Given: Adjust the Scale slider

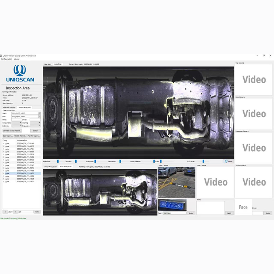Looking at the screenshot, I should tap(161, 161).
